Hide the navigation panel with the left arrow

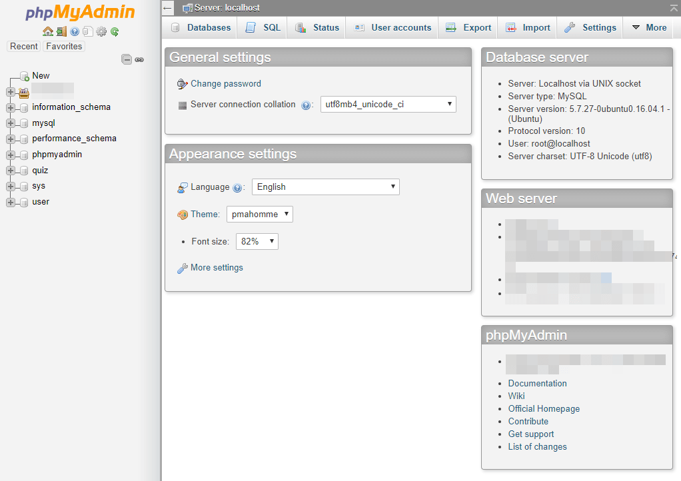pyautogui.click(x=167, y=8)
